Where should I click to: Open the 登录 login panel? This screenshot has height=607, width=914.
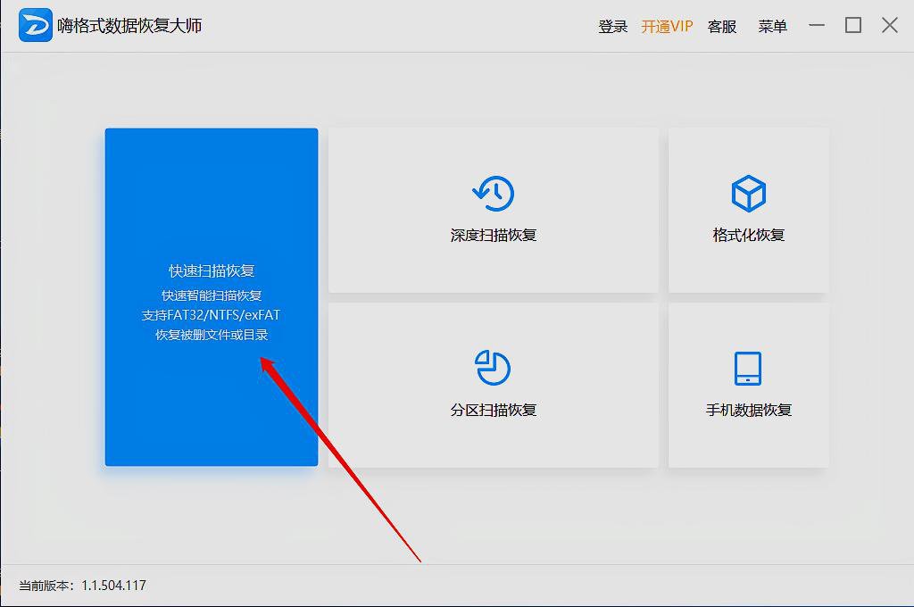coord(612,27)
